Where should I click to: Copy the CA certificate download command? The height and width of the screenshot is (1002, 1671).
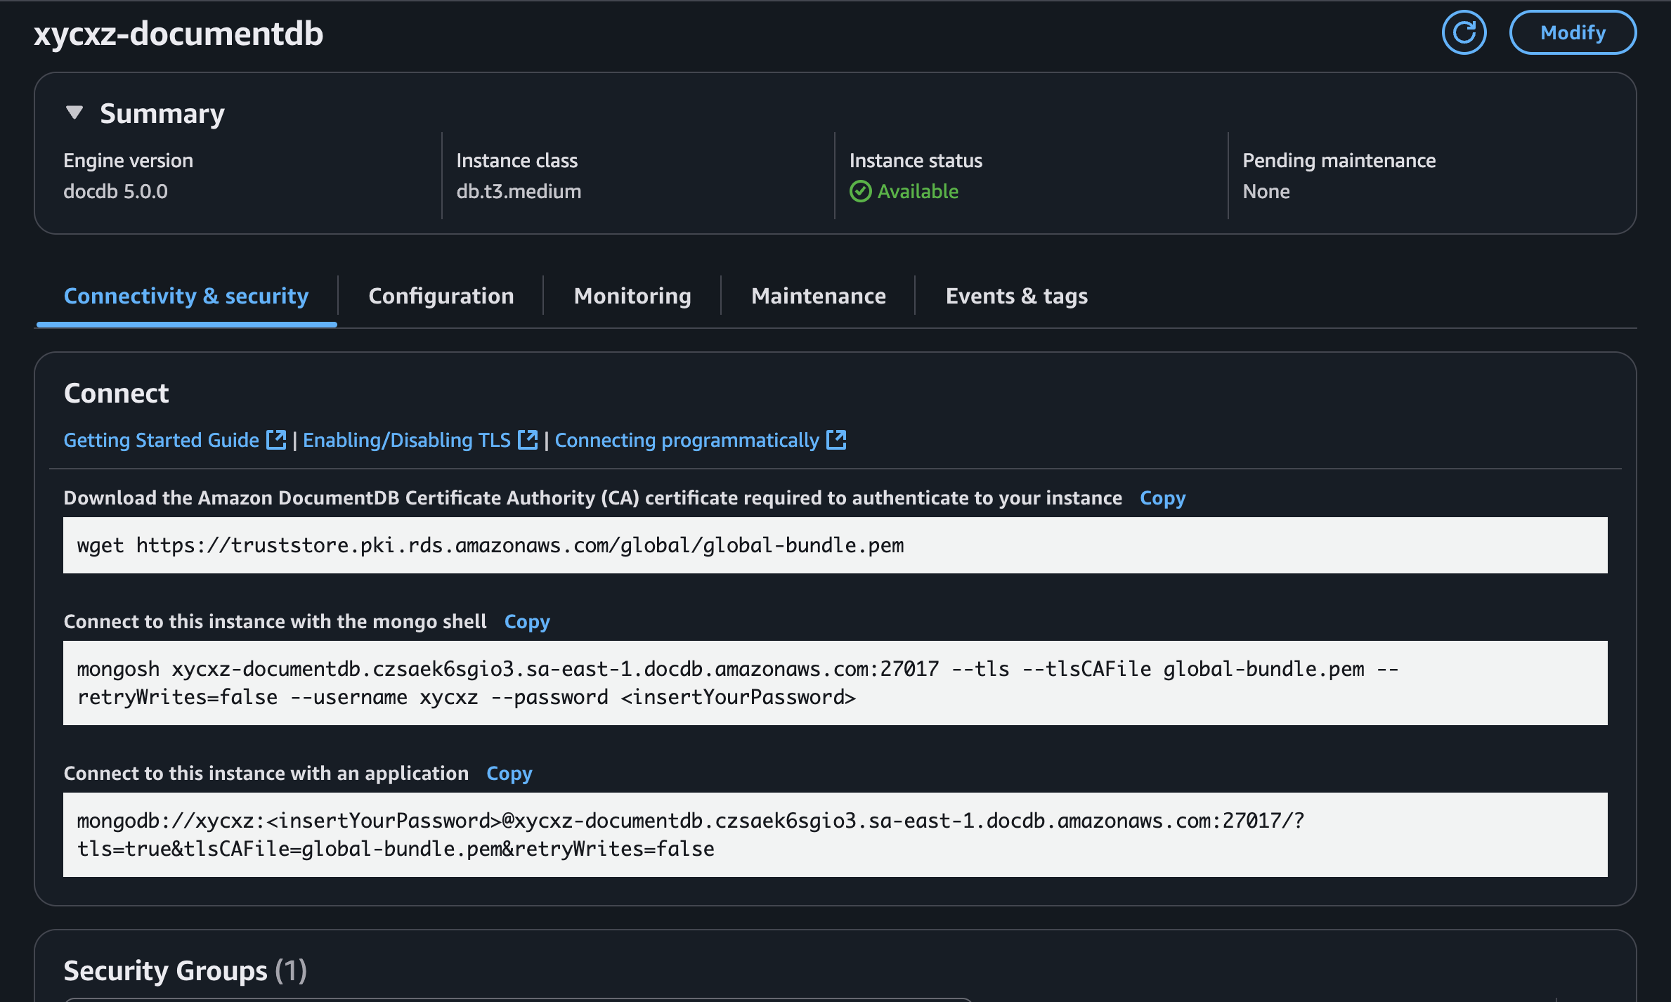tap(1162, 497)
